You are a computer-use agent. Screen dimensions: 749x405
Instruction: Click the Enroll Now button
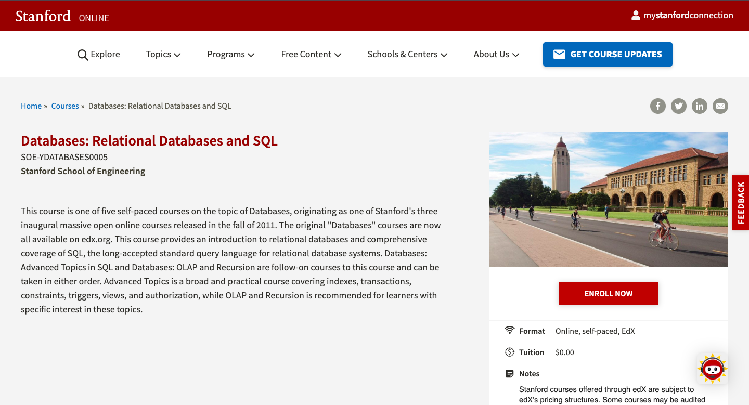609,293
